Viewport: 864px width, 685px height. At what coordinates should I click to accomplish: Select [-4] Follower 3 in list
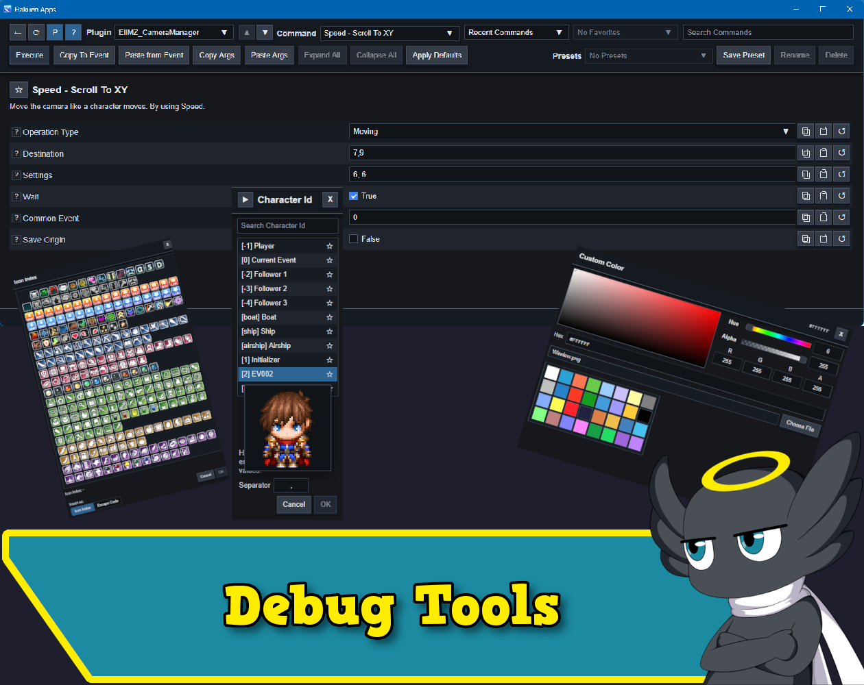click(x=287, y=303)
